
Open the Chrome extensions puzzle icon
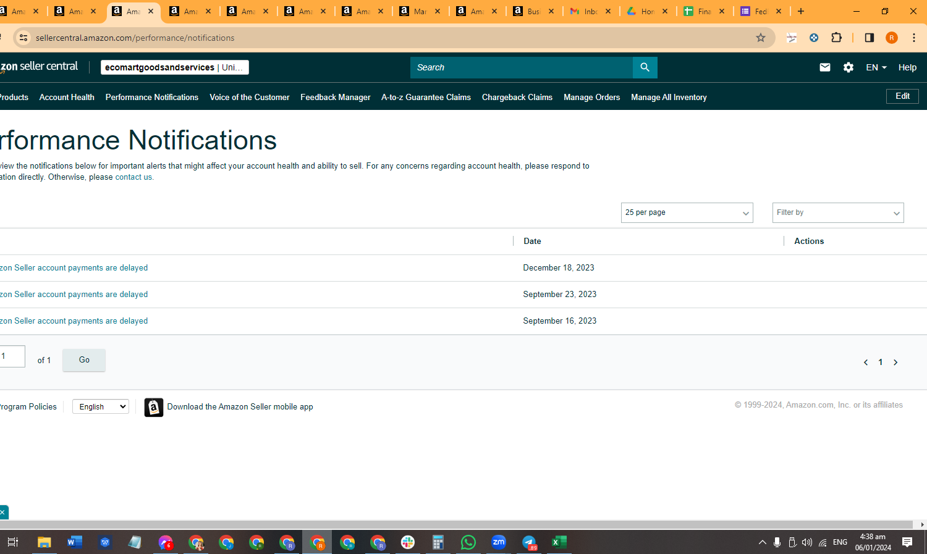pos(836,38)
